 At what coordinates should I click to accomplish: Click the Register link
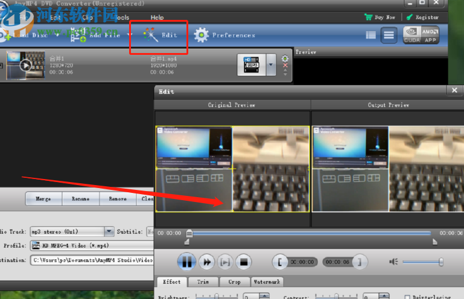(x=427, y=17)
